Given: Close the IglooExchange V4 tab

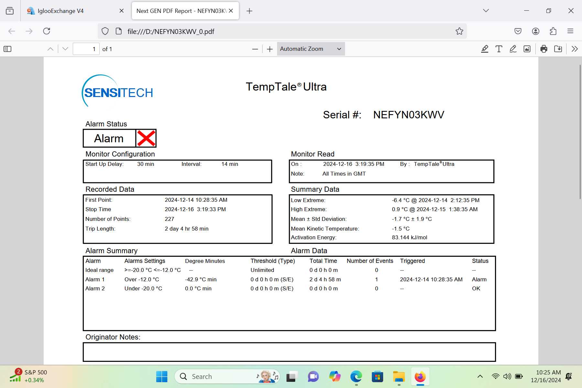Looking at the screenshot, I should point(122,11).
